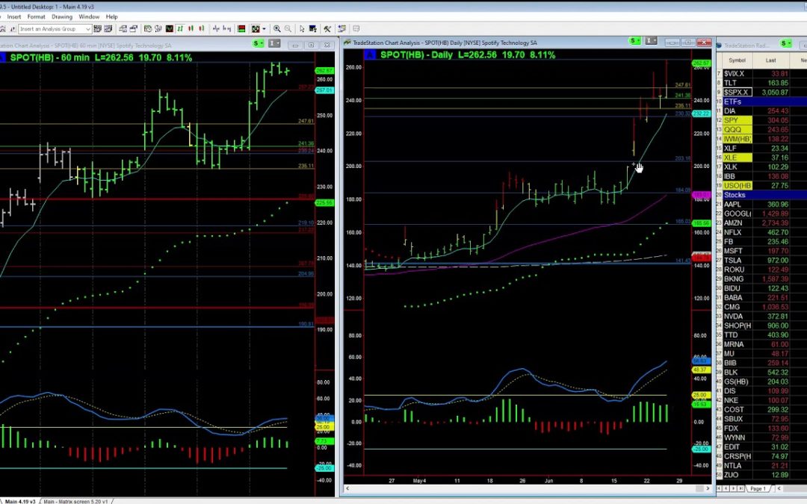Click the 257.01 cyan price label on 60 min chart
The image size is (807, 504).
(324, 90)
